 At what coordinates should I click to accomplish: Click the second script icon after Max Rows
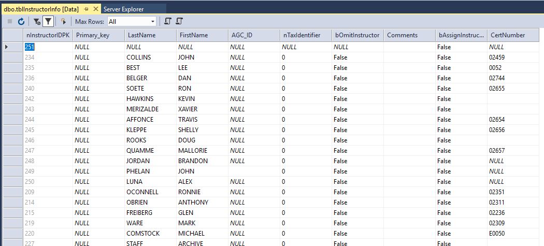pyautogui.click(x=179, y=22)
